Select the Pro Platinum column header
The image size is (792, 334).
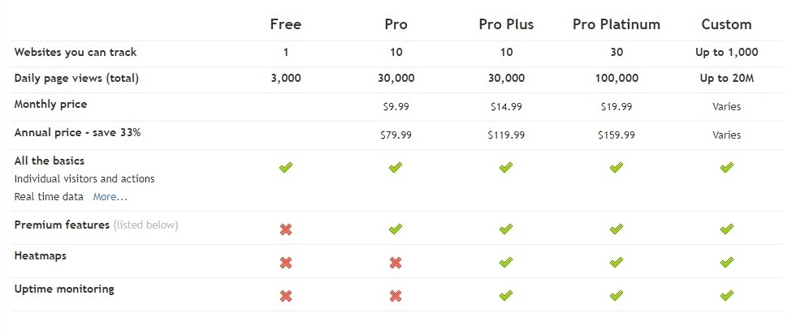(617, 24)
